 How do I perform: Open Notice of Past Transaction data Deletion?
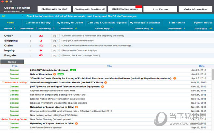tap(57, 99)
